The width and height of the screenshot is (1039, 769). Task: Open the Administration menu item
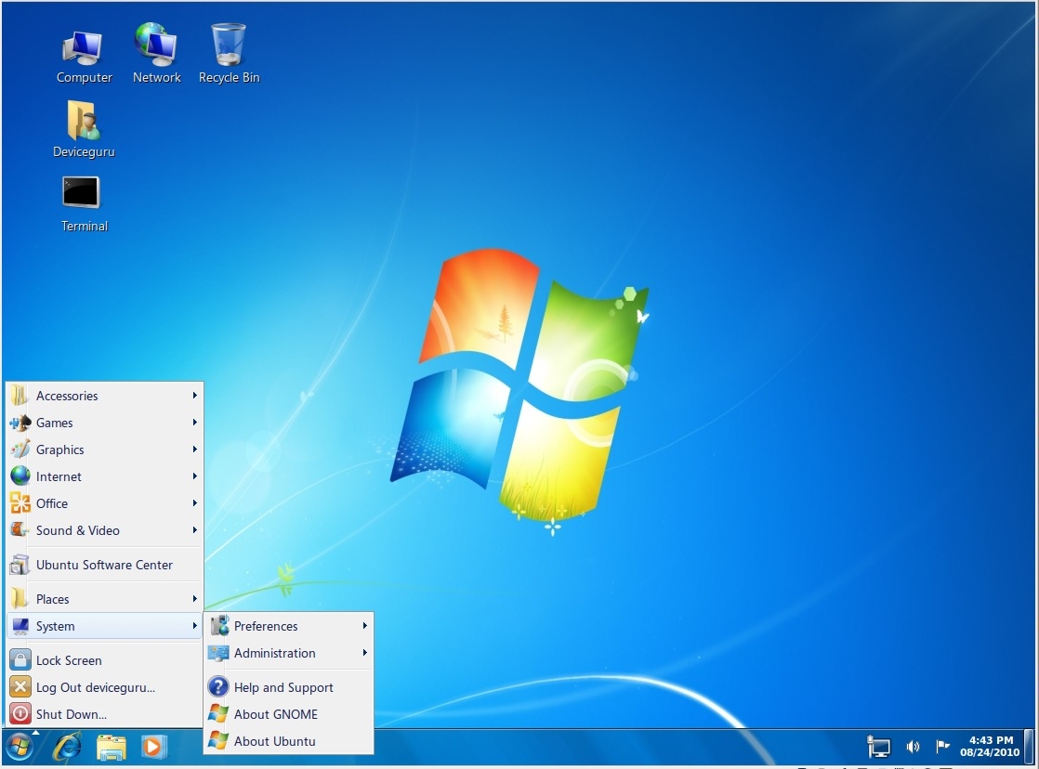point(288,653)
